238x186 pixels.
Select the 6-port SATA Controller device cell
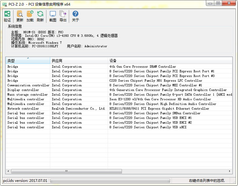click(171, 95)
